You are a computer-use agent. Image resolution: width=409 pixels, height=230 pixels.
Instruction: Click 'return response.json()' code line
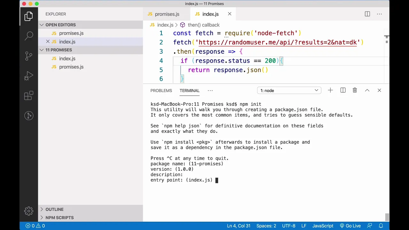pyautogui.click(x=228, y=70)
